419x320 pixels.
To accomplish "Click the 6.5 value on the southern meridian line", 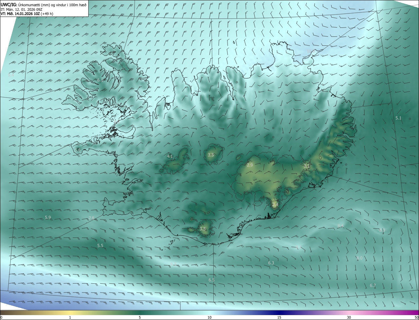I will point(211,280).
